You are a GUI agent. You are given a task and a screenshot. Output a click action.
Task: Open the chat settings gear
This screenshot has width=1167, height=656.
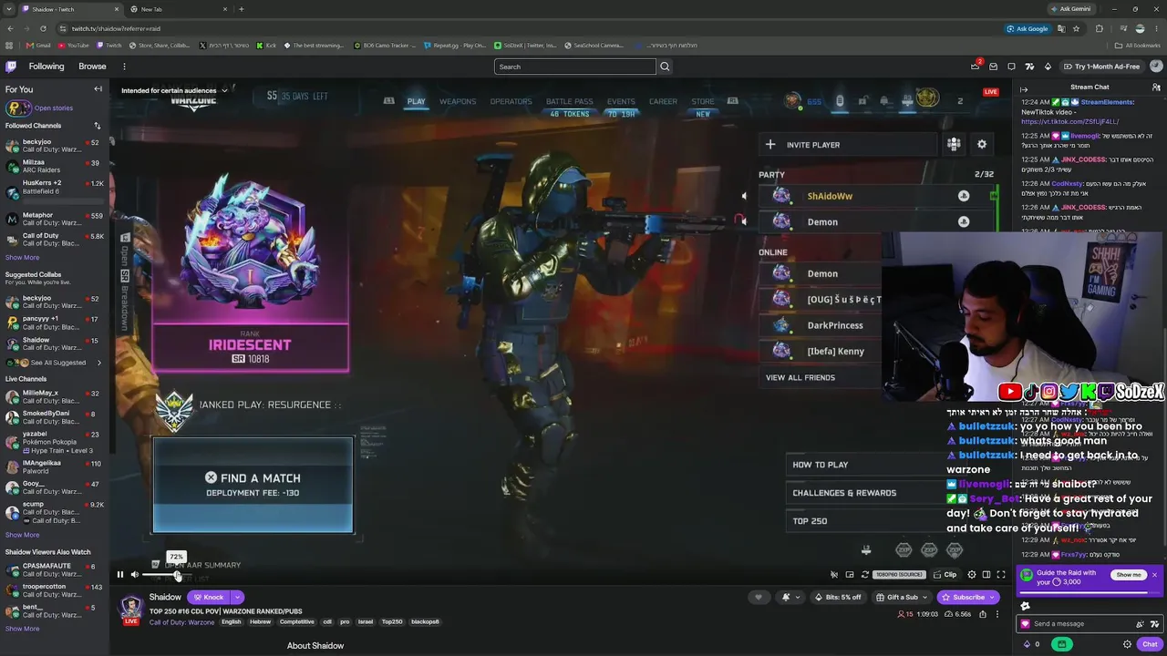(1127, 644)
